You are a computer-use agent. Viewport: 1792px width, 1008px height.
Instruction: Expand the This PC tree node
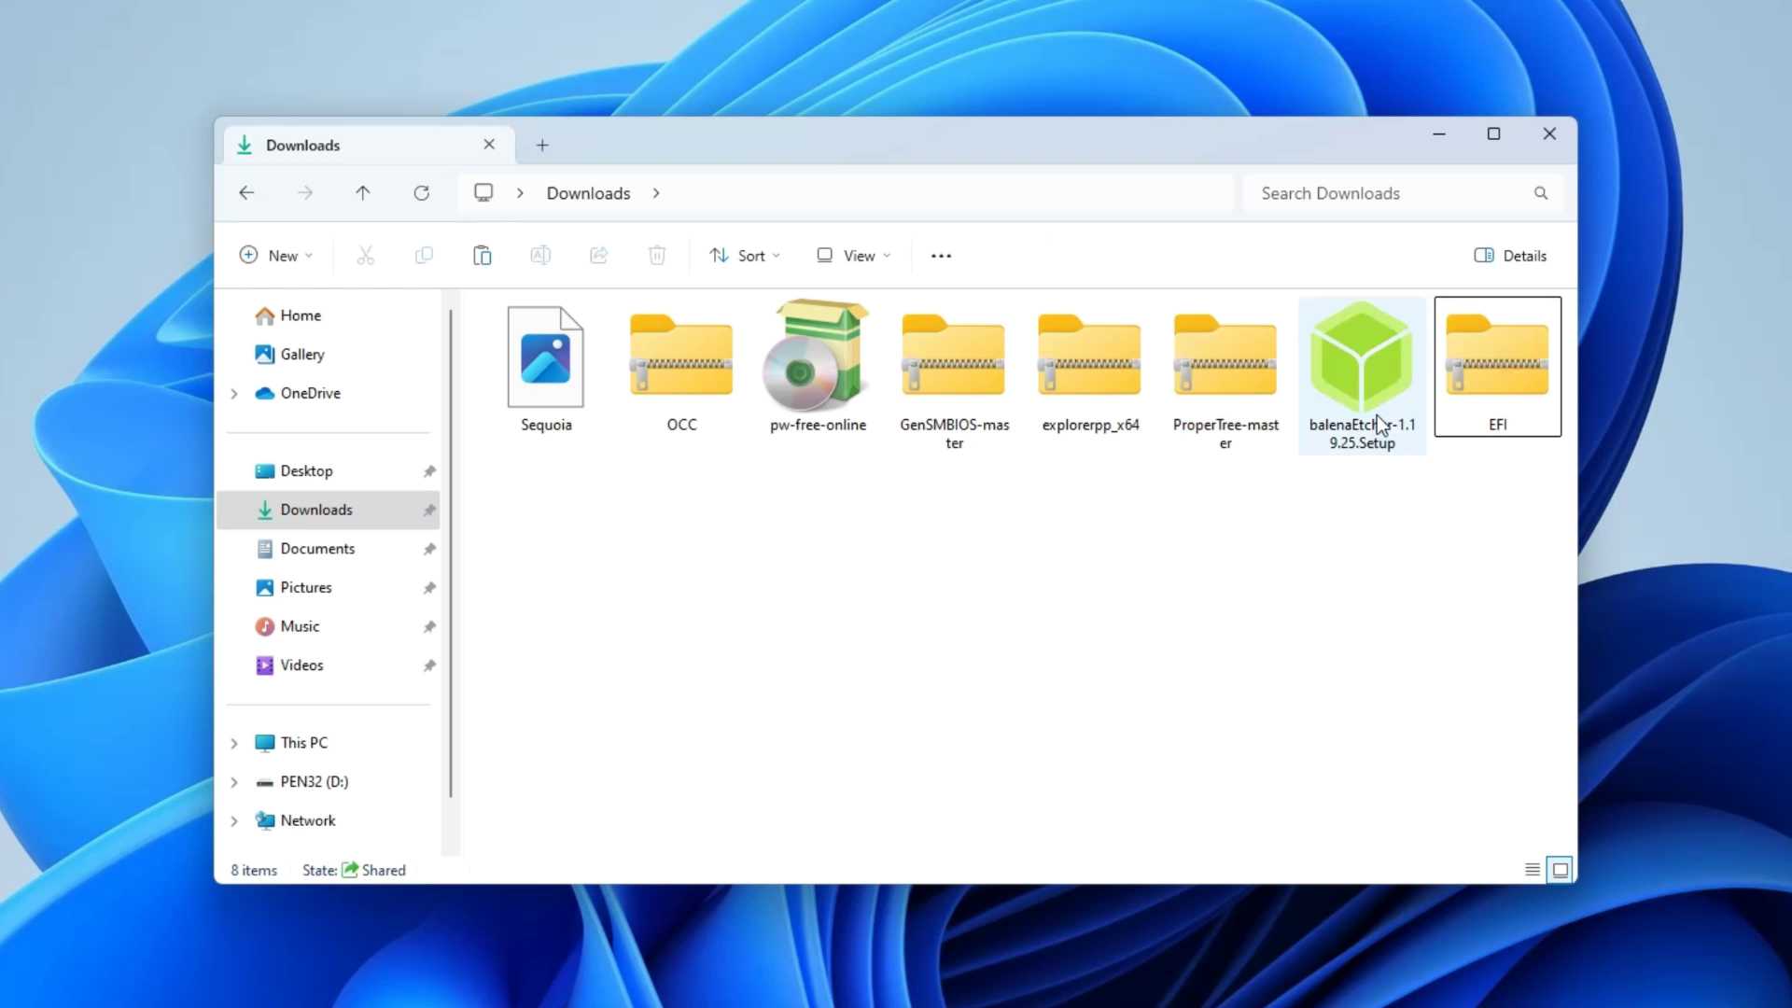pyautogui.click(x=234, y=743)
